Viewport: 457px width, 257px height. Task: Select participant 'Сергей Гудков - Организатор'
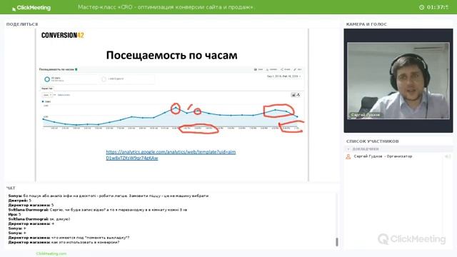coord(383,156)
